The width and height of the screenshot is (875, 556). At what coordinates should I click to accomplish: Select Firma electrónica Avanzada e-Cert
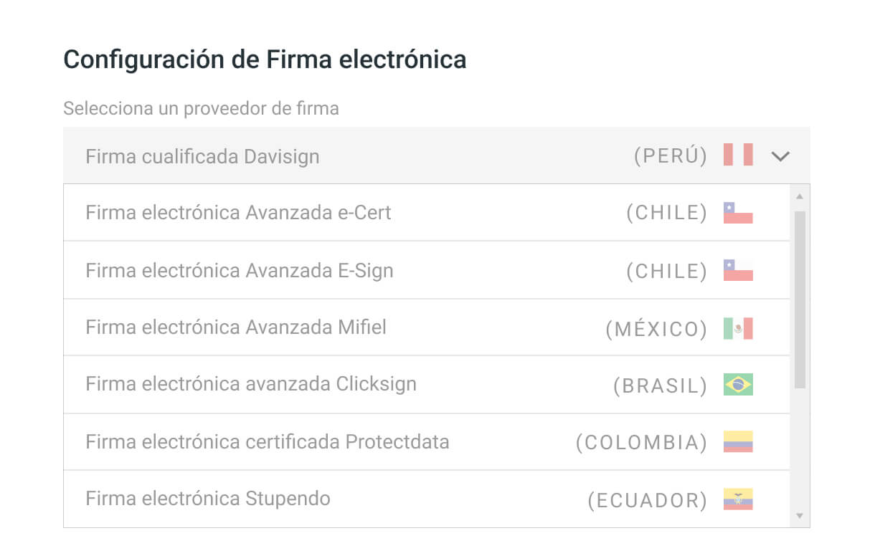[287, 212]
